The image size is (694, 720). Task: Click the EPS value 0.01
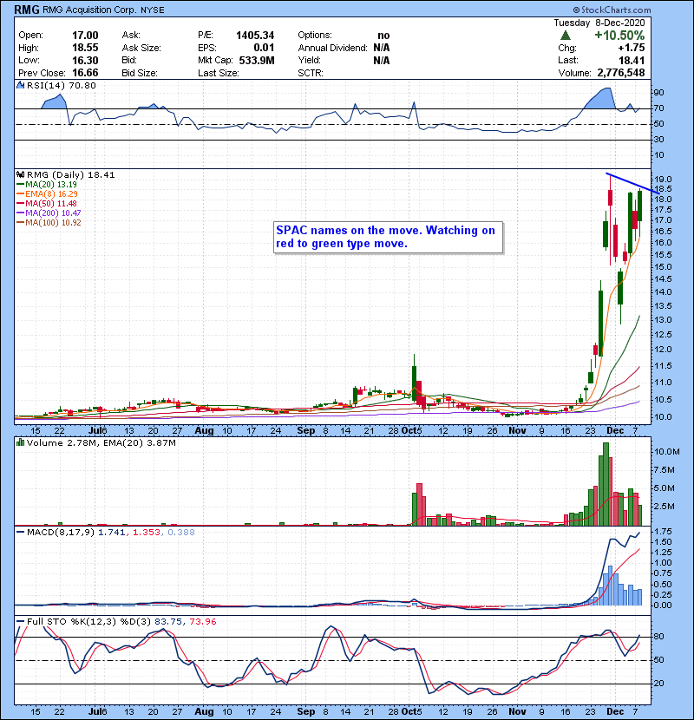264,48
